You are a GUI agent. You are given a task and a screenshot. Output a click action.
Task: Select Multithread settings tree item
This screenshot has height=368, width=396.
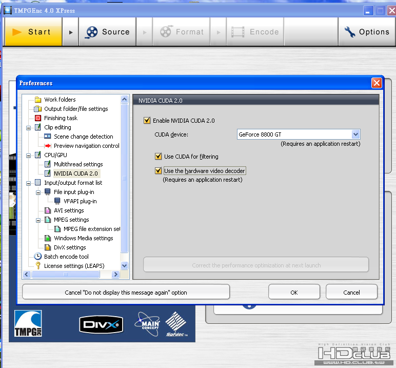(x=78, y=164)
